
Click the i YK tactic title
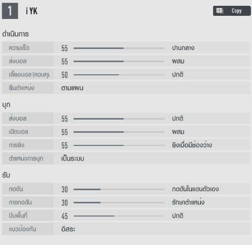pos(32,11)
